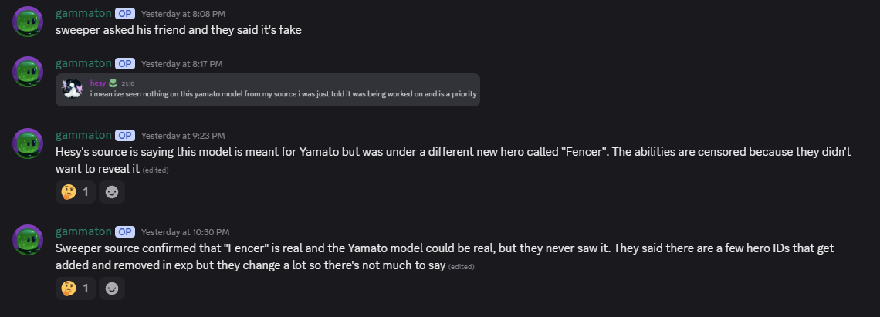This screenshot has width=880, height=317.
Task: Click the gammaton username at 8:08 PM
Action: [x=83, y=13]
